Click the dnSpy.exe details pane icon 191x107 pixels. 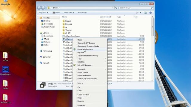[x=43, y=85]
